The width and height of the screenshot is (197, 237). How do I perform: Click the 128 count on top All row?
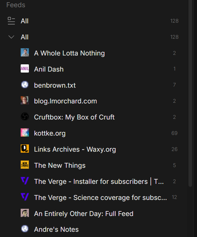click(x=174, y=21)
